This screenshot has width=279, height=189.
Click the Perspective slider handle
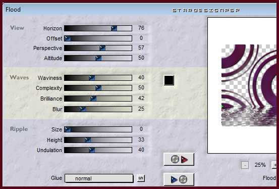click(102, 48)
